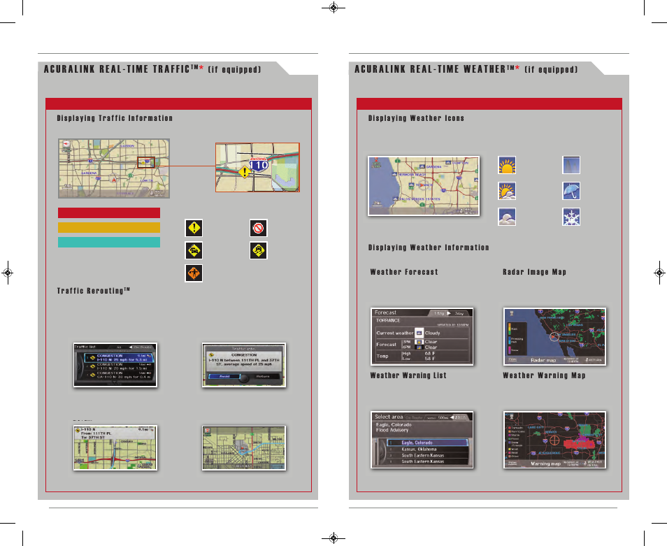Click the orange road construction worker icon
This screenshot has height=546, width=667.
click(194, 273)
